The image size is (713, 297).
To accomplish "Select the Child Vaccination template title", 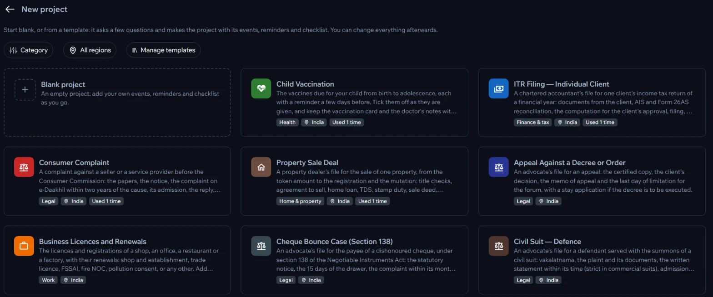I will pos(305,84).
